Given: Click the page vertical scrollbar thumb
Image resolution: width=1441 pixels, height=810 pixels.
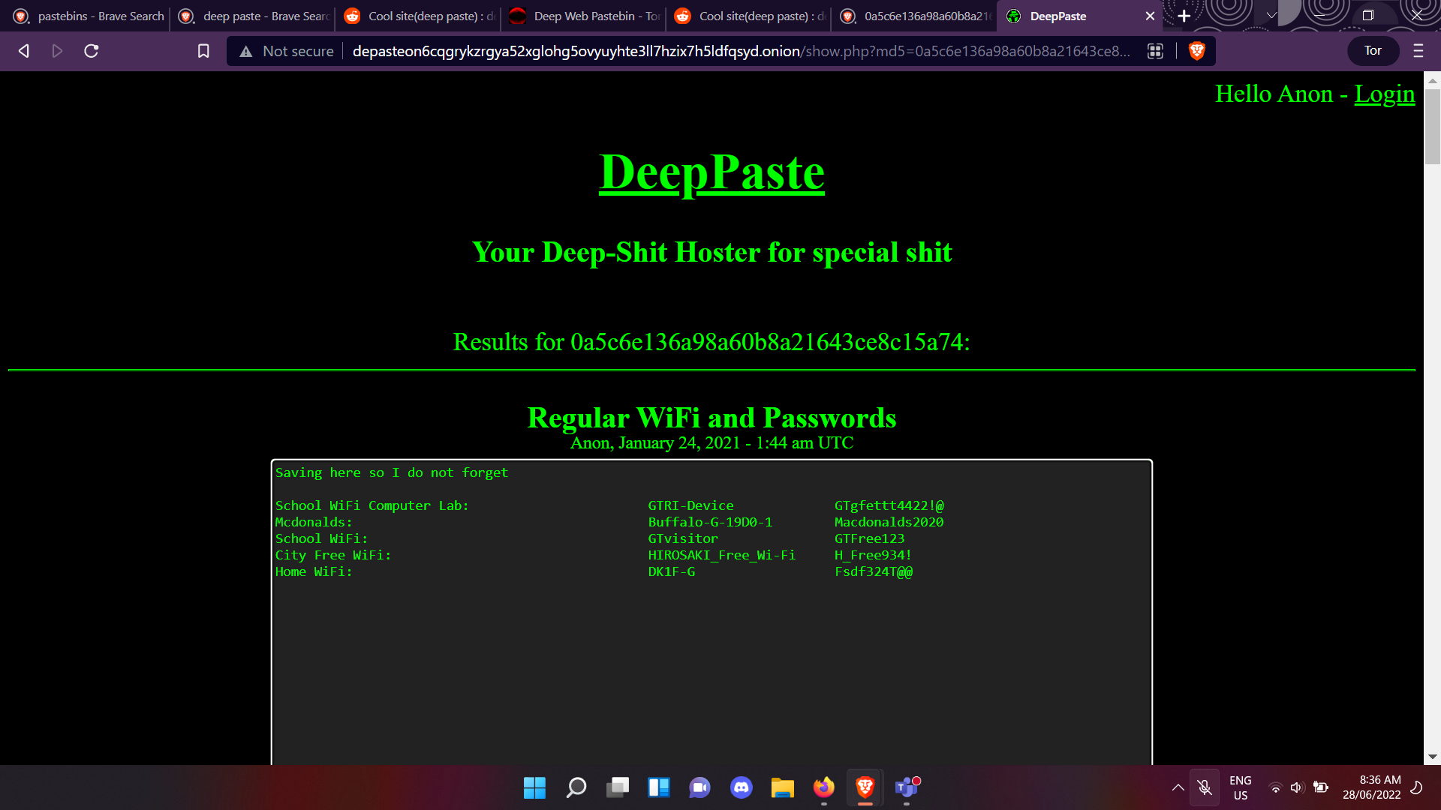Looking at the screenshot, I should click(1433, 126).
